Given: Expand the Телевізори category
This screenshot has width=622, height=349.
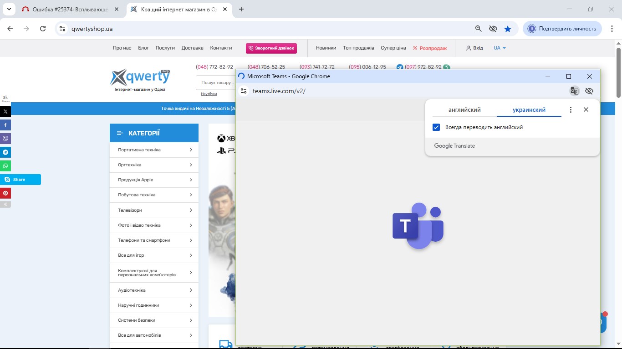Looking at the screenshot, I should point(154,210).
